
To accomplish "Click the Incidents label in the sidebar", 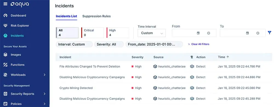I will pos(17,36).
